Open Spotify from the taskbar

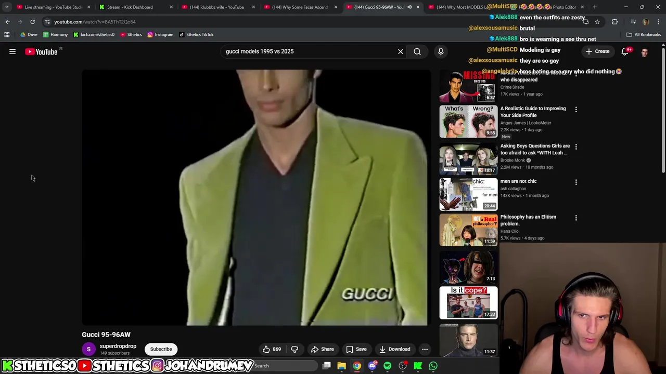click(387, 366)
